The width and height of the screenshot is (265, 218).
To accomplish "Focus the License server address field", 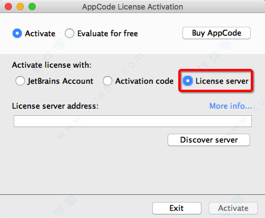I will (132, 121).
